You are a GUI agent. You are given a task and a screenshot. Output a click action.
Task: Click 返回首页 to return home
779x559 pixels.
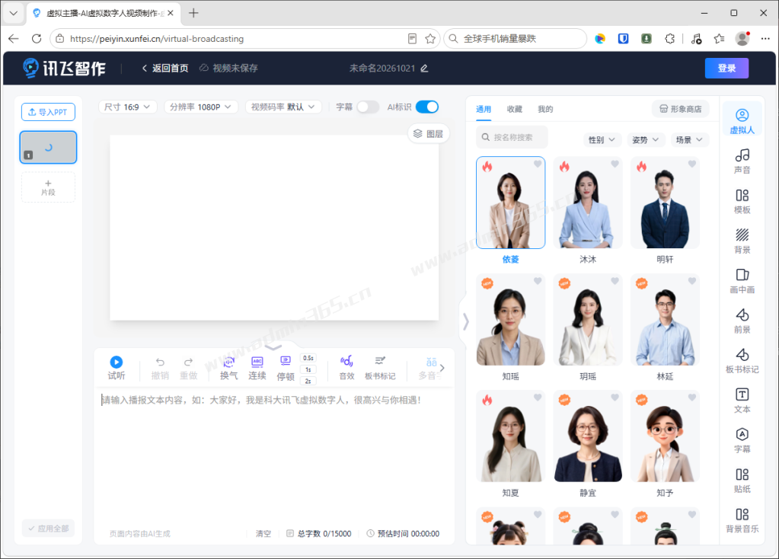(165, 68)
